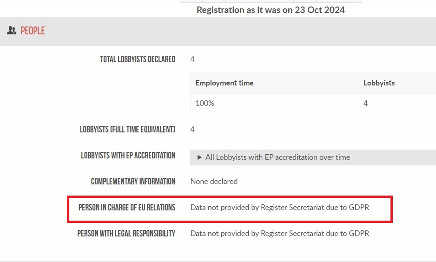Viewport: 436px width, 262px height.
Task: Click the total lobbyists declared value 4
Action: (x=192, y=59)
